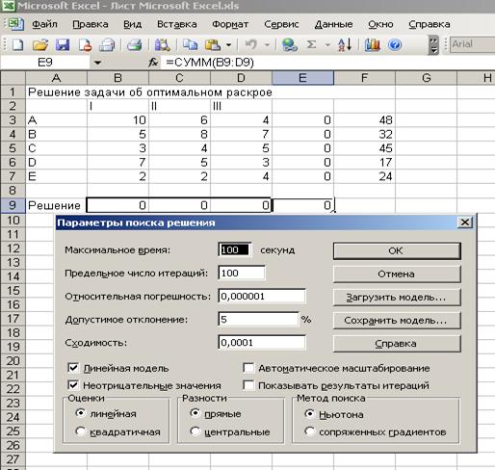Select сопряженных градиентов search method
The height and width of the screenshot is (470, 495).
(309, 431)
